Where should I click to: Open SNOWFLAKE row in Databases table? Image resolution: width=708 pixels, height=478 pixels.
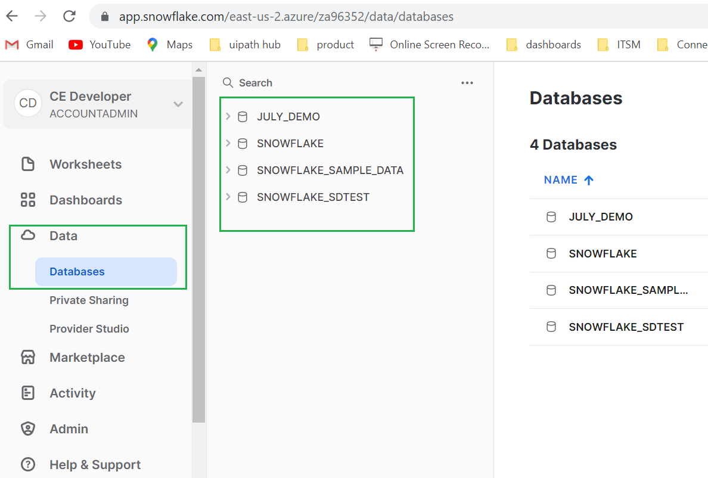(619, 254)
